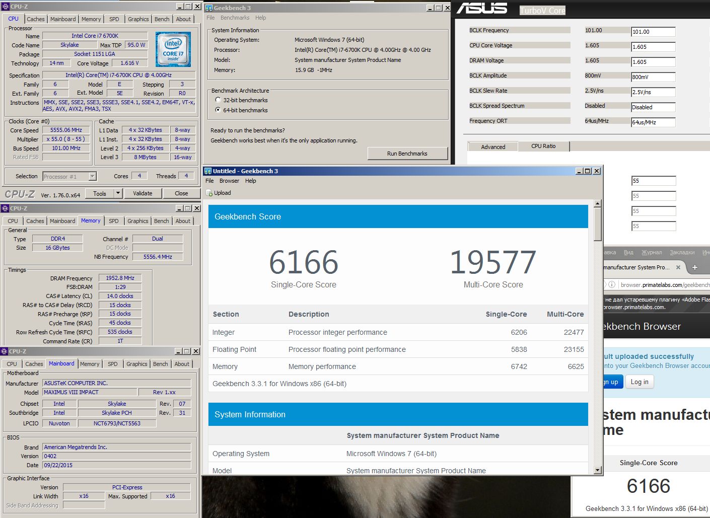The width and height of the screenshot is (710, 518).
Task: Click the CPU-Z Memory window title icon
Action: tap(5, 208)
